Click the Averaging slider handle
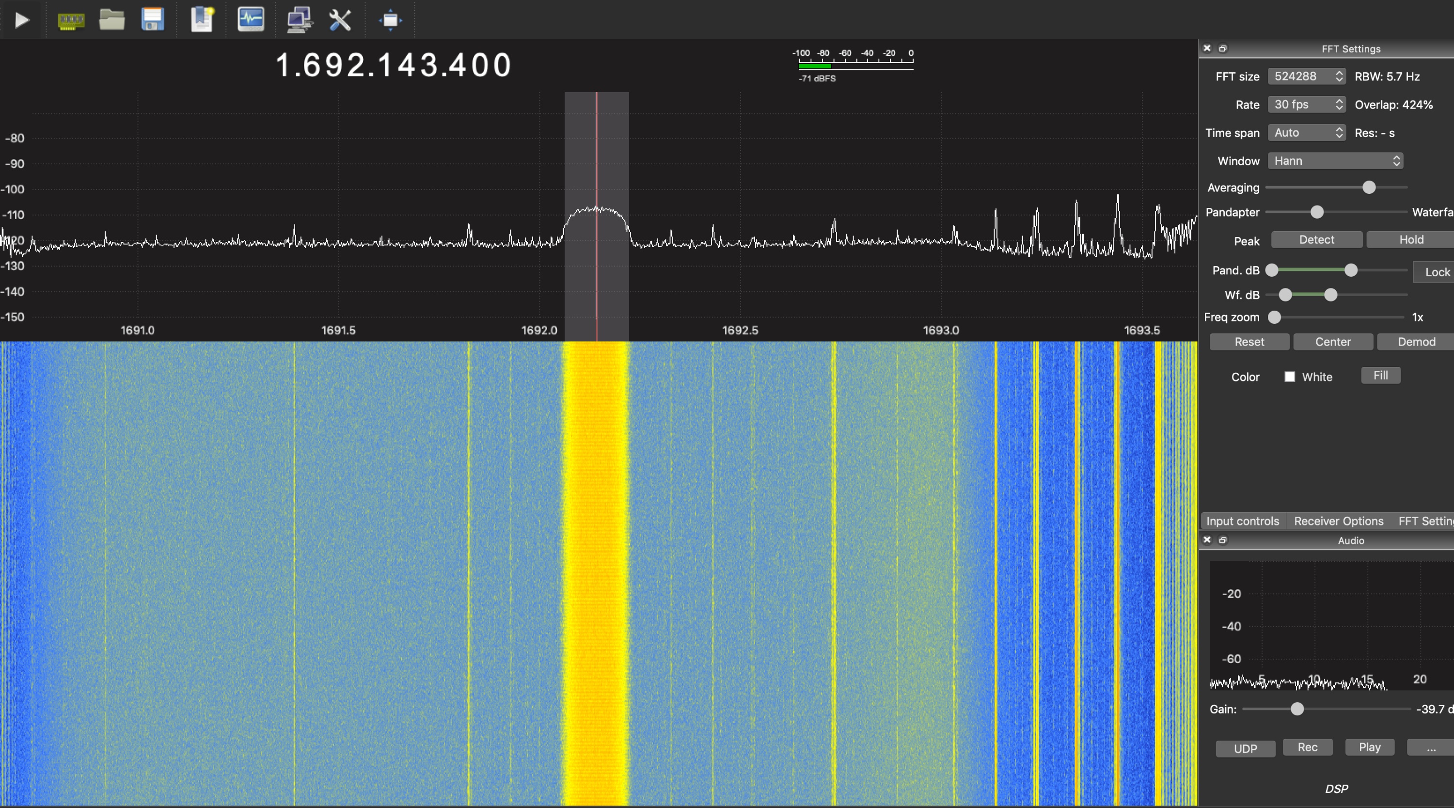 pos(1369,188)
